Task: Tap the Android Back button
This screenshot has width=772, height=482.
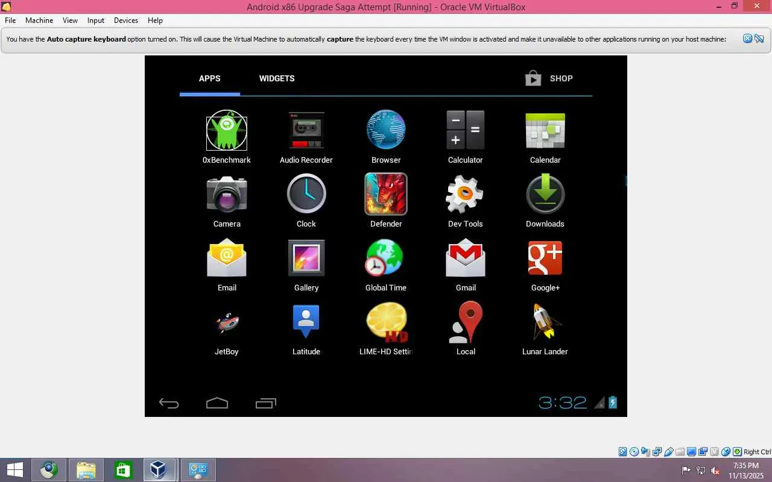Action: [169, 403]
